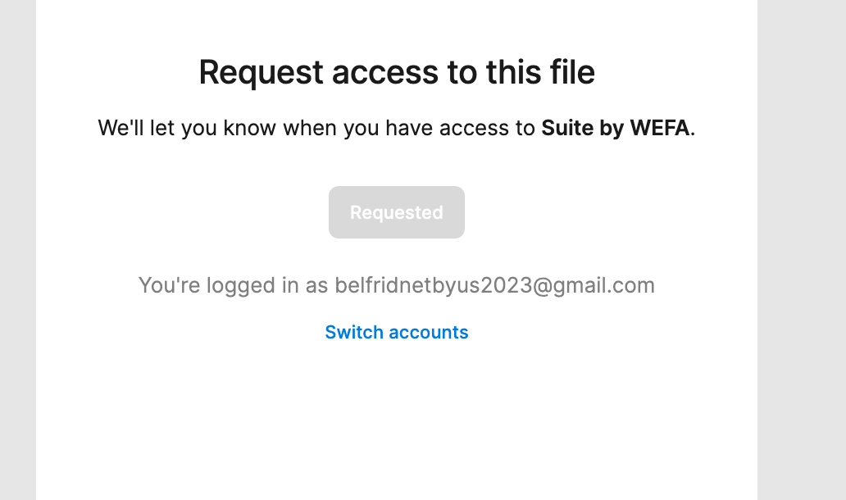Image resolution: width=846 pixels, height=500 pixels.
Task: Click the word 'Request' in the heading
Action: tap(262, 72)
